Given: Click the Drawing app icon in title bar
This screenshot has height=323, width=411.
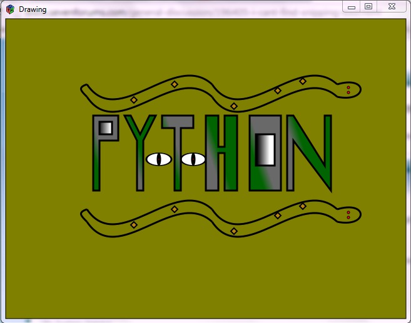Looking at the screenshot, I should [x=11, y=9].
